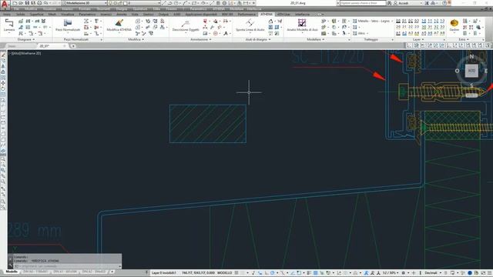Open the AutoCAD application menu
The image size is (493, 277).
[5, 5]
